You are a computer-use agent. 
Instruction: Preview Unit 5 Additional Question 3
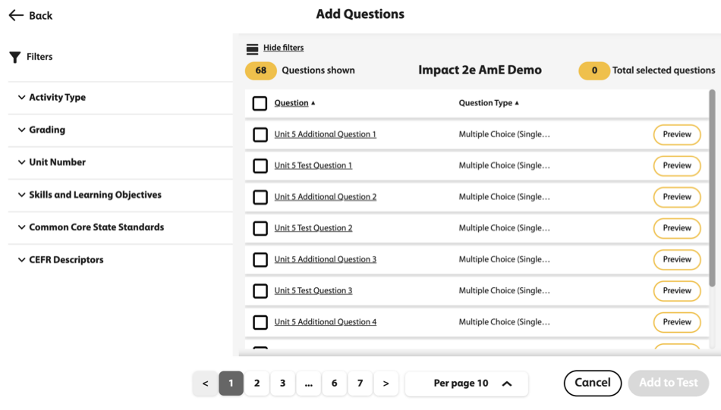tap(676, 259)
